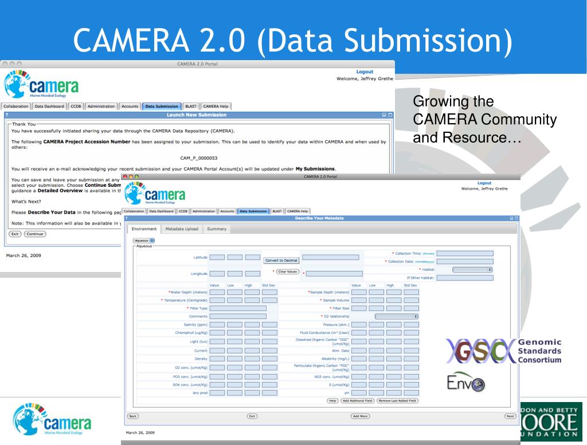Click the camera logo in the back portal window
This screenshot has height=445, width=587.
pos(41,84)
